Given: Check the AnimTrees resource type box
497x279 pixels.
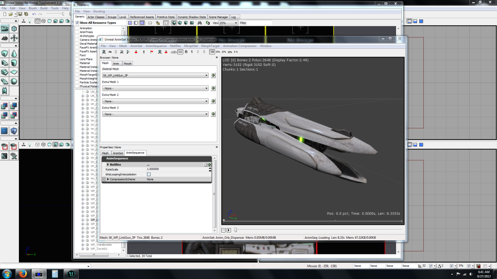Looking at the screenshot, I should coord(77,32).
